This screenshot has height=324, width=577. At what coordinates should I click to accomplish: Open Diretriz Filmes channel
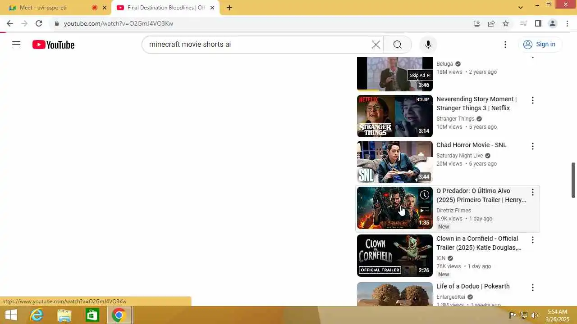coord(453,211)
